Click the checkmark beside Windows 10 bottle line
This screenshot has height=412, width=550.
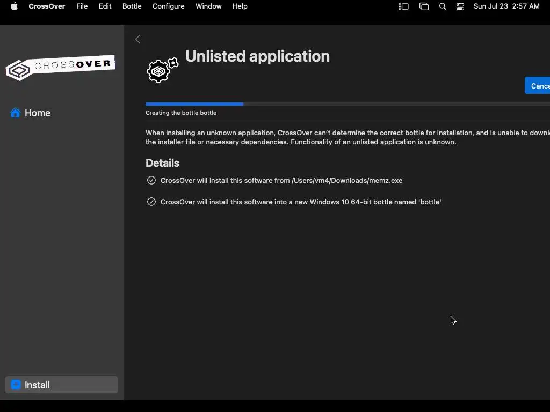151,202
